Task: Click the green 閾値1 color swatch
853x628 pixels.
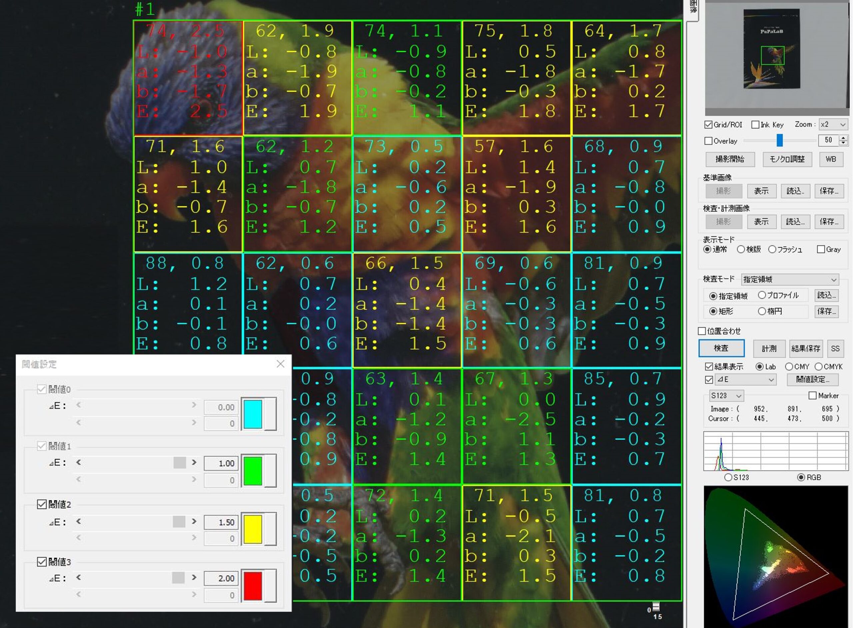Action: (x=253, y=471)
